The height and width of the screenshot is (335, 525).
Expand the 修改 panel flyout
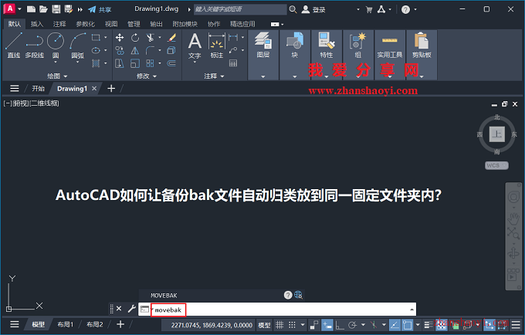(147, 76)
